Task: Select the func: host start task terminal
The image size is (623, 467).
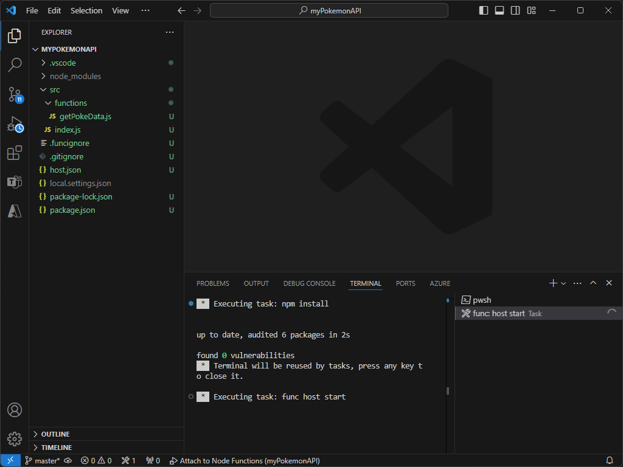Action: [538, 313]
